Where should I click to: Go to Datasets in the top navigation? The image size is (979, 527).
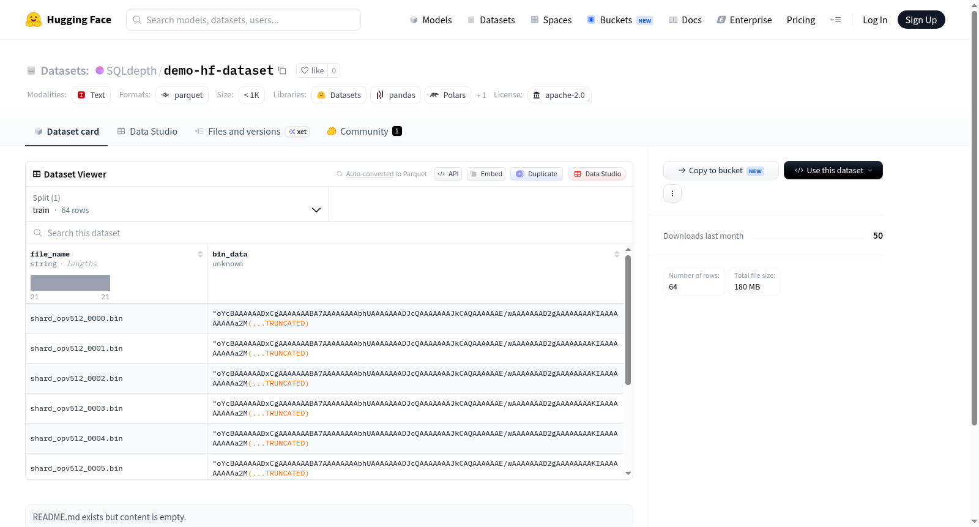click(491, 20)
